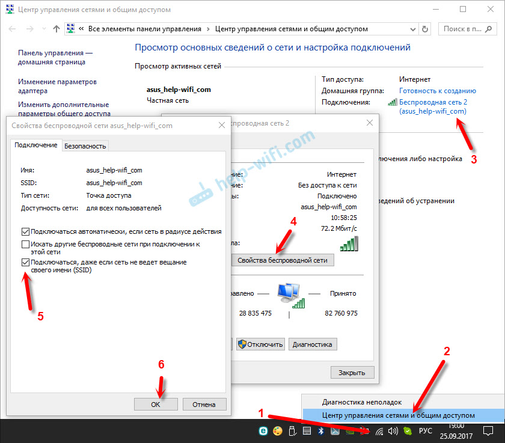Go back with the back arrow
Screen dimensions: 505x443
[x=12, y=29]
